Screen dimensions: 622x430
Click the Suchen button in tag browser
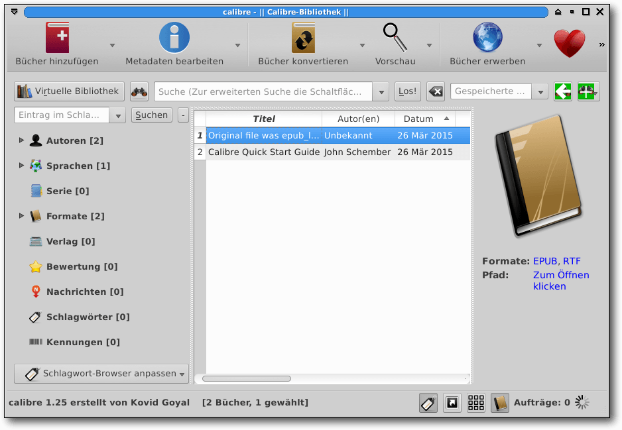152,115
